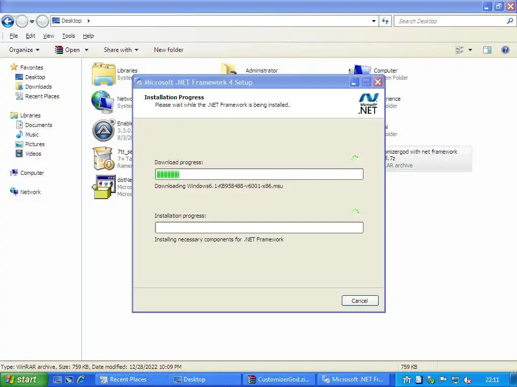
Task: Click the Installation progress bar
Action: [x=259, y=227]
